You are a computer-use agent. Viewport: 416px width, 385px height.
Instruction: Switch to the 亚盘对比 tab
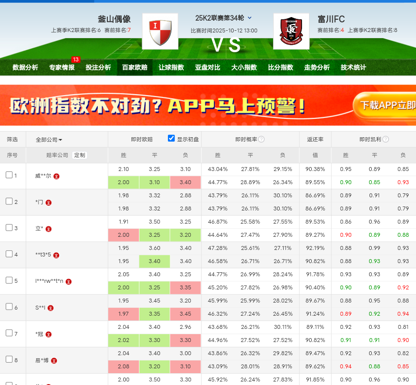coord(207,68)
